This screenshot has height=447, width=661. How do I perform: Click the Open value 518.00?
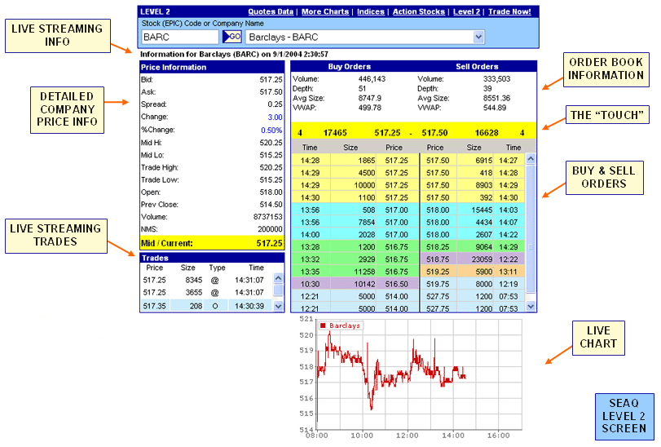[x=271, y=193]
